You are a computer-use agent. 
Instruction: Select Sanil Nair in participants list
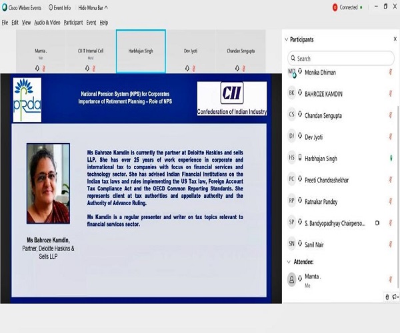pos(341,244)
